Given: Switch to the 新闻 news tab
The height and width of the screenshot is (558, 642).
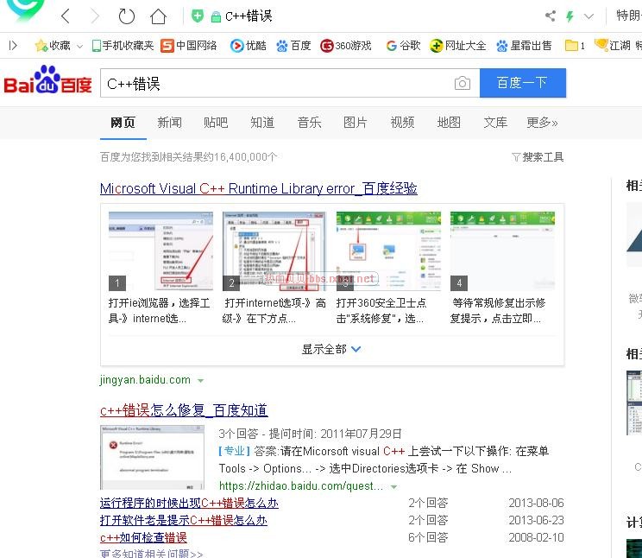Looking at the screenshot, I should tap(169, 123).
